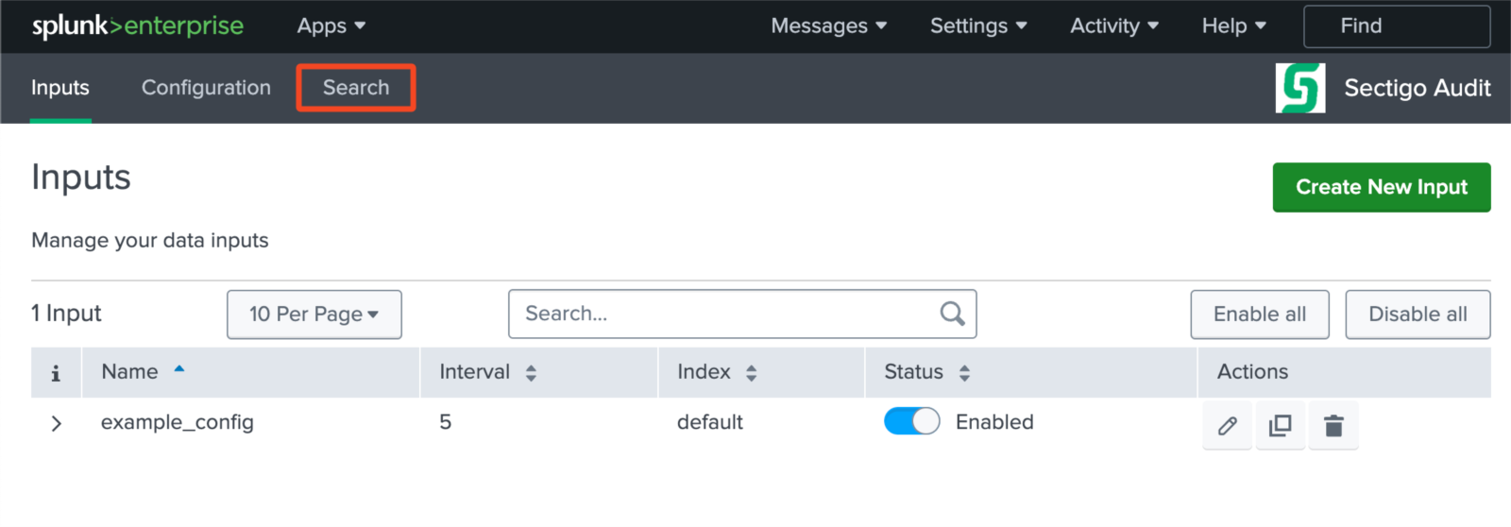This screenshot has width=1511, height=527.
Task: Switch to the Configuration tab
Action: [x=206, y=88]
